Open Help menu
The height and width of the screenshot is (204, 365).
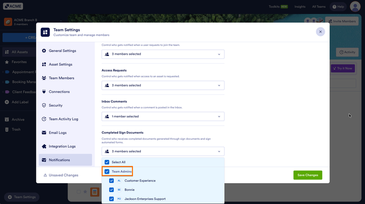(338, 7)
